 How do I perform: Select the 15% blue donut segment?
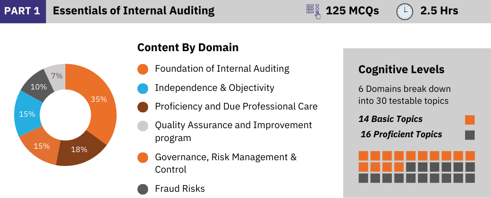pyautogui.click(x=27, y=114)
